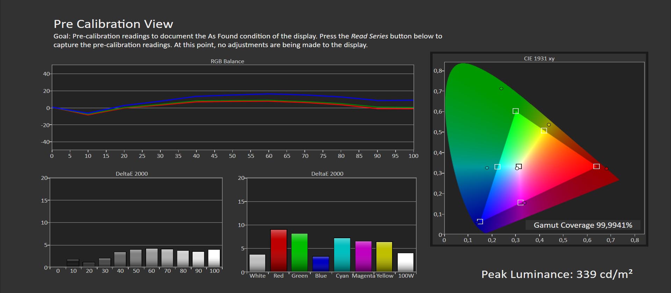The height and width of the screenshot is (293, 671).
Task: Select the grayscale DeltaE bar at 100
Action: pos(214,258)
